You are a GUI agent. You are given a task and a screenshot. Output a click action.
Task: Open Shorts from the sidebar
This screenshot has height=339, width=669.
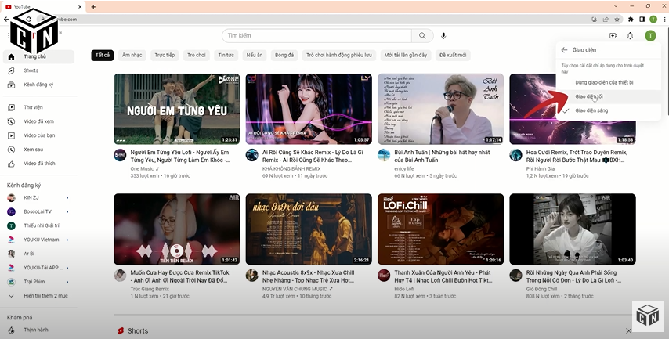(x=31, y=70)
